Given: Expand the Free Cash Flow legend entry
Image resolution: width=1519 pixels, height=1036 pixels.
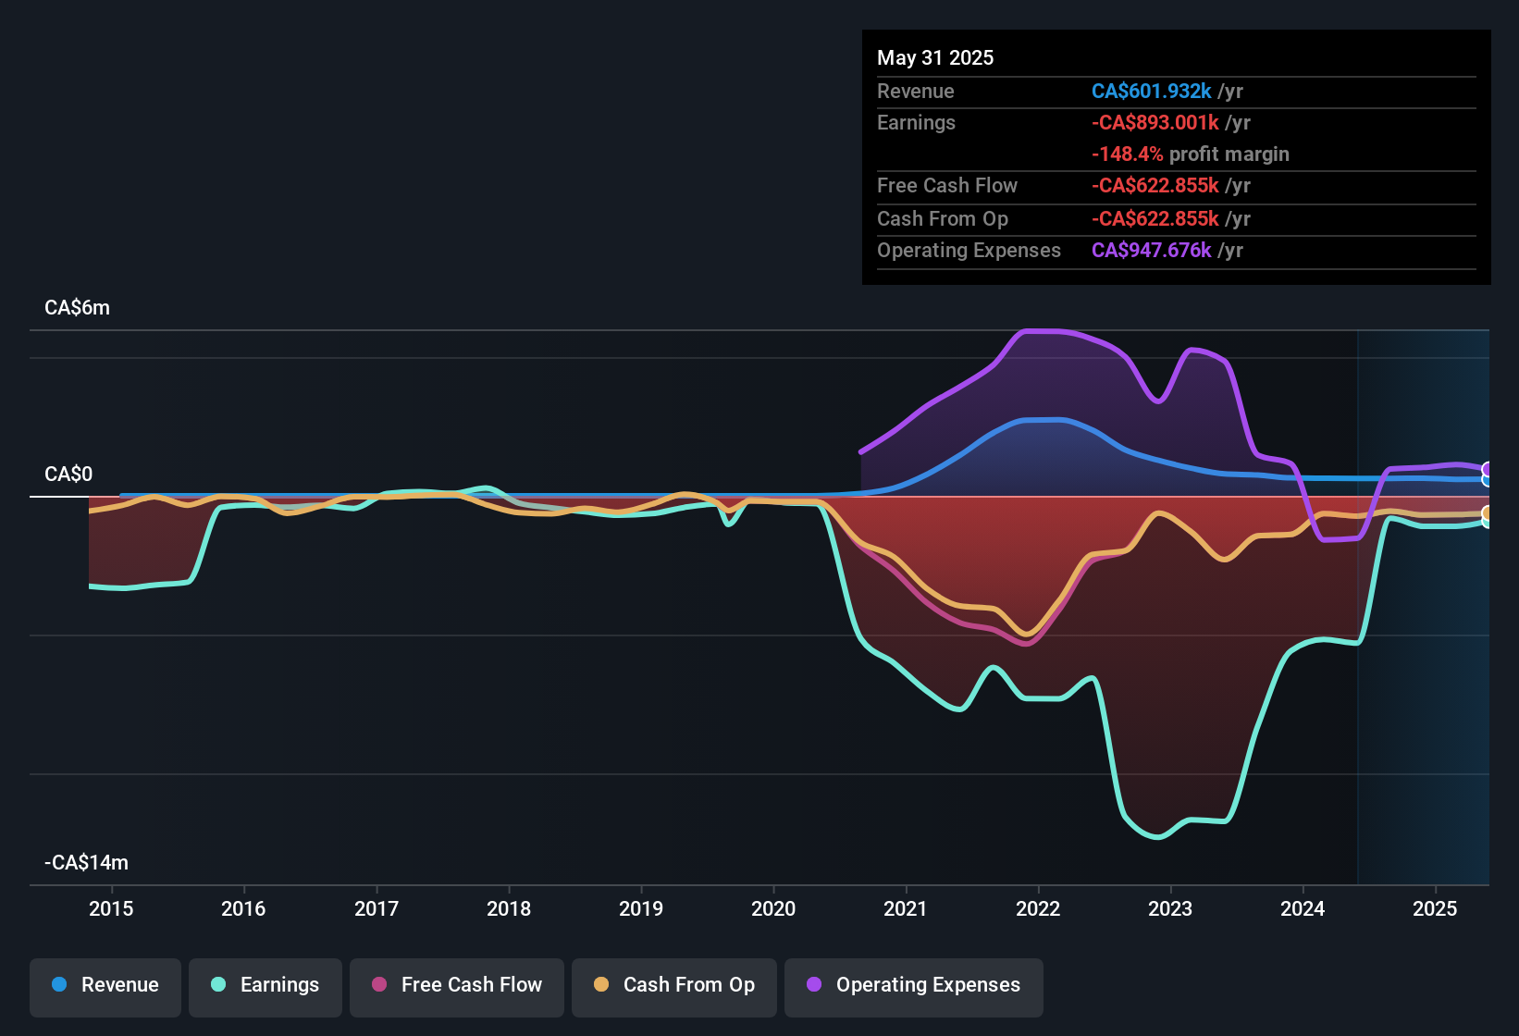Looking at the screenshot, I should [456, 986].
